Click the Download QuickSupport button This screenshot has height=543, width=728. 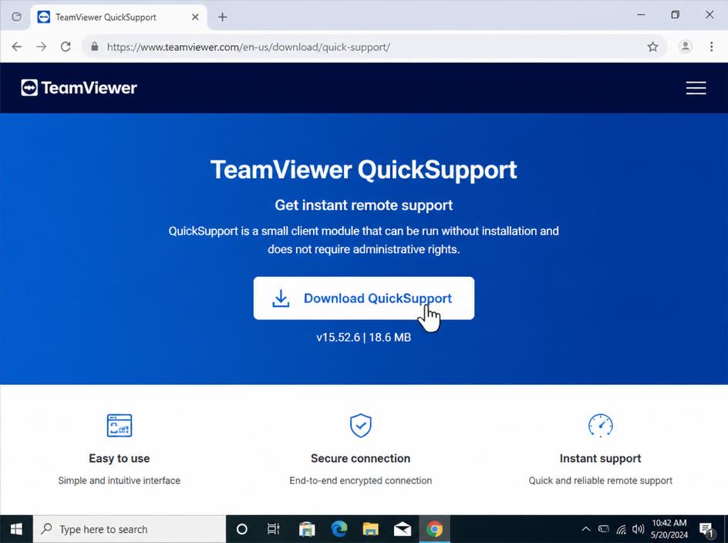(363, 298)
